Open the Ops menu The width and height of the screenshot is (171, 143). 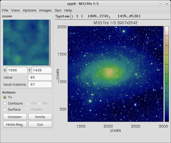click(58, 10)
